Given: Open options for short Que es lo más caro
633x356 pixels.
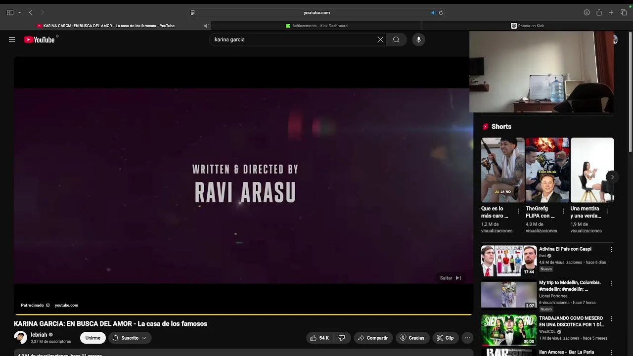Looking at the screenshot, I should (x=518, y=211).
